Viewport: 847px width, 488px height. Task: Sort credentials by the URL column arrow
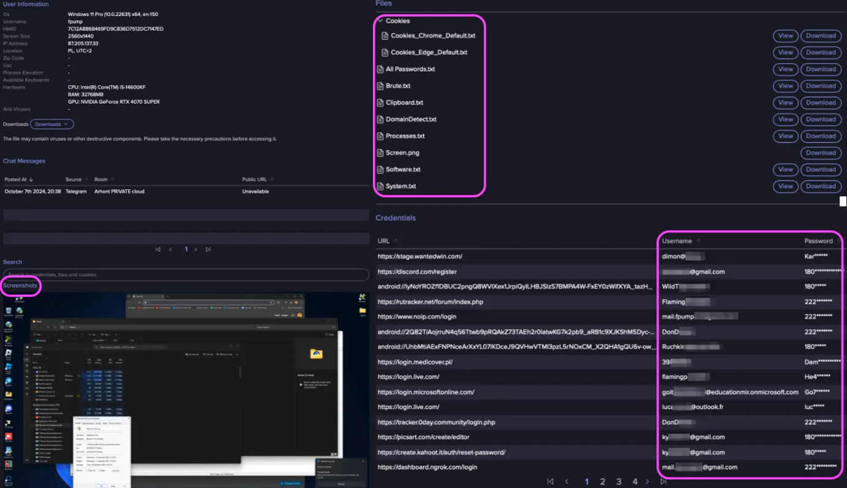[x=396, y=241]
